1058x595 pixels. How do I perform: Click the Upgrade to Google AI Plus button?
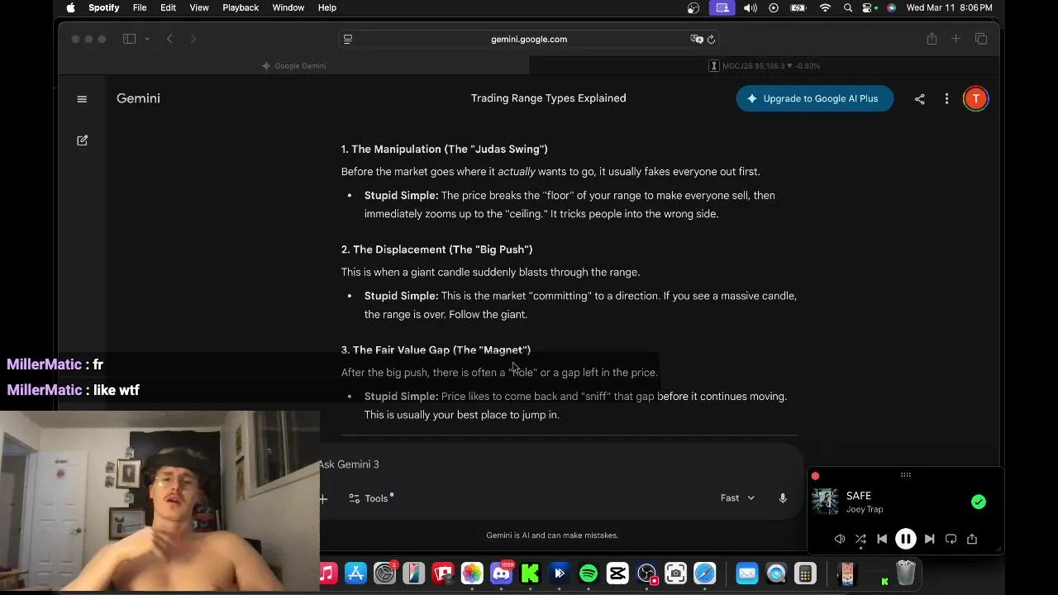coord(814,98)
